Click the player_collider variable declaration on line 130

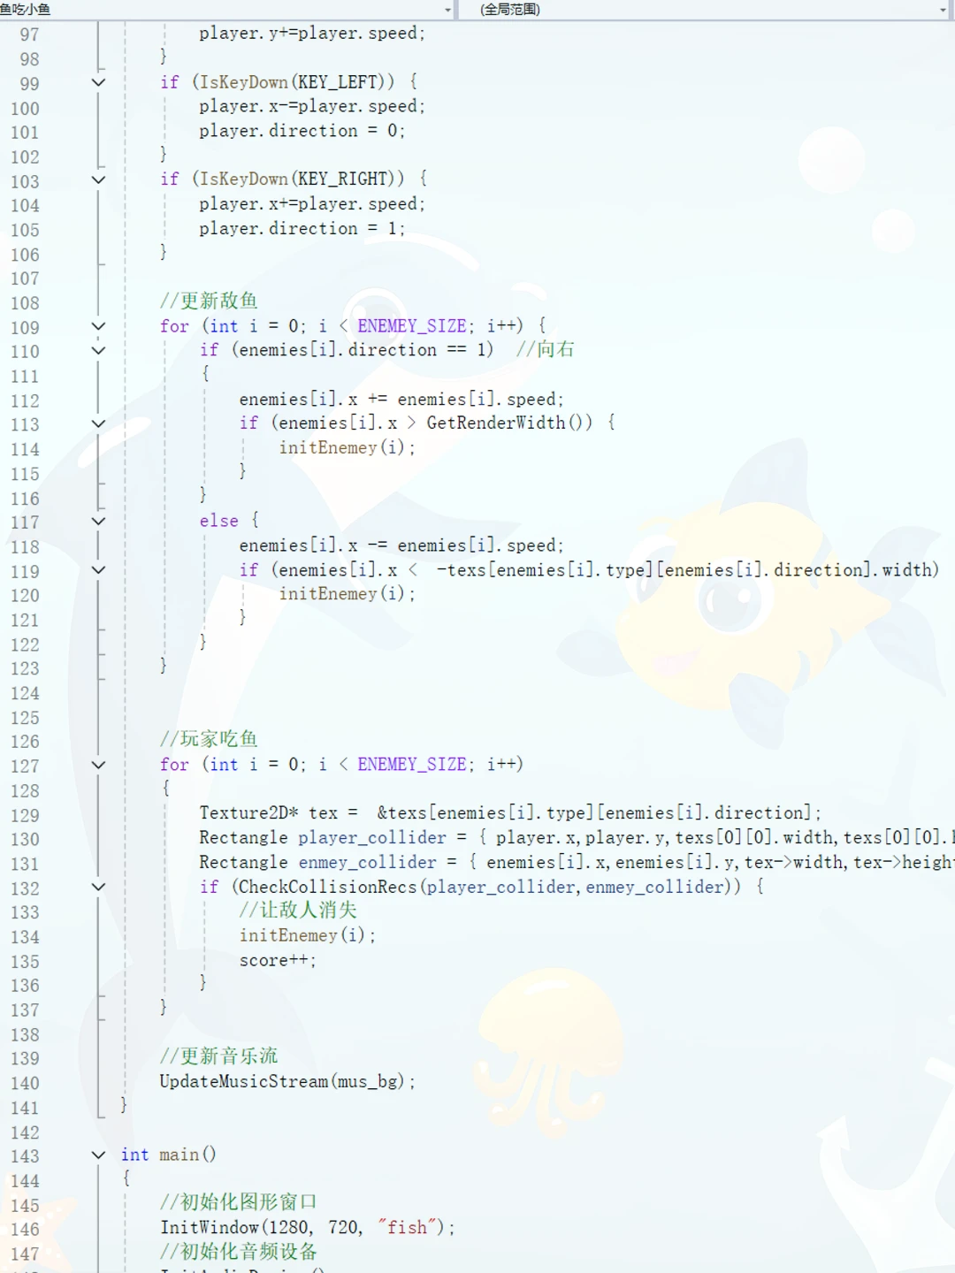372,838
